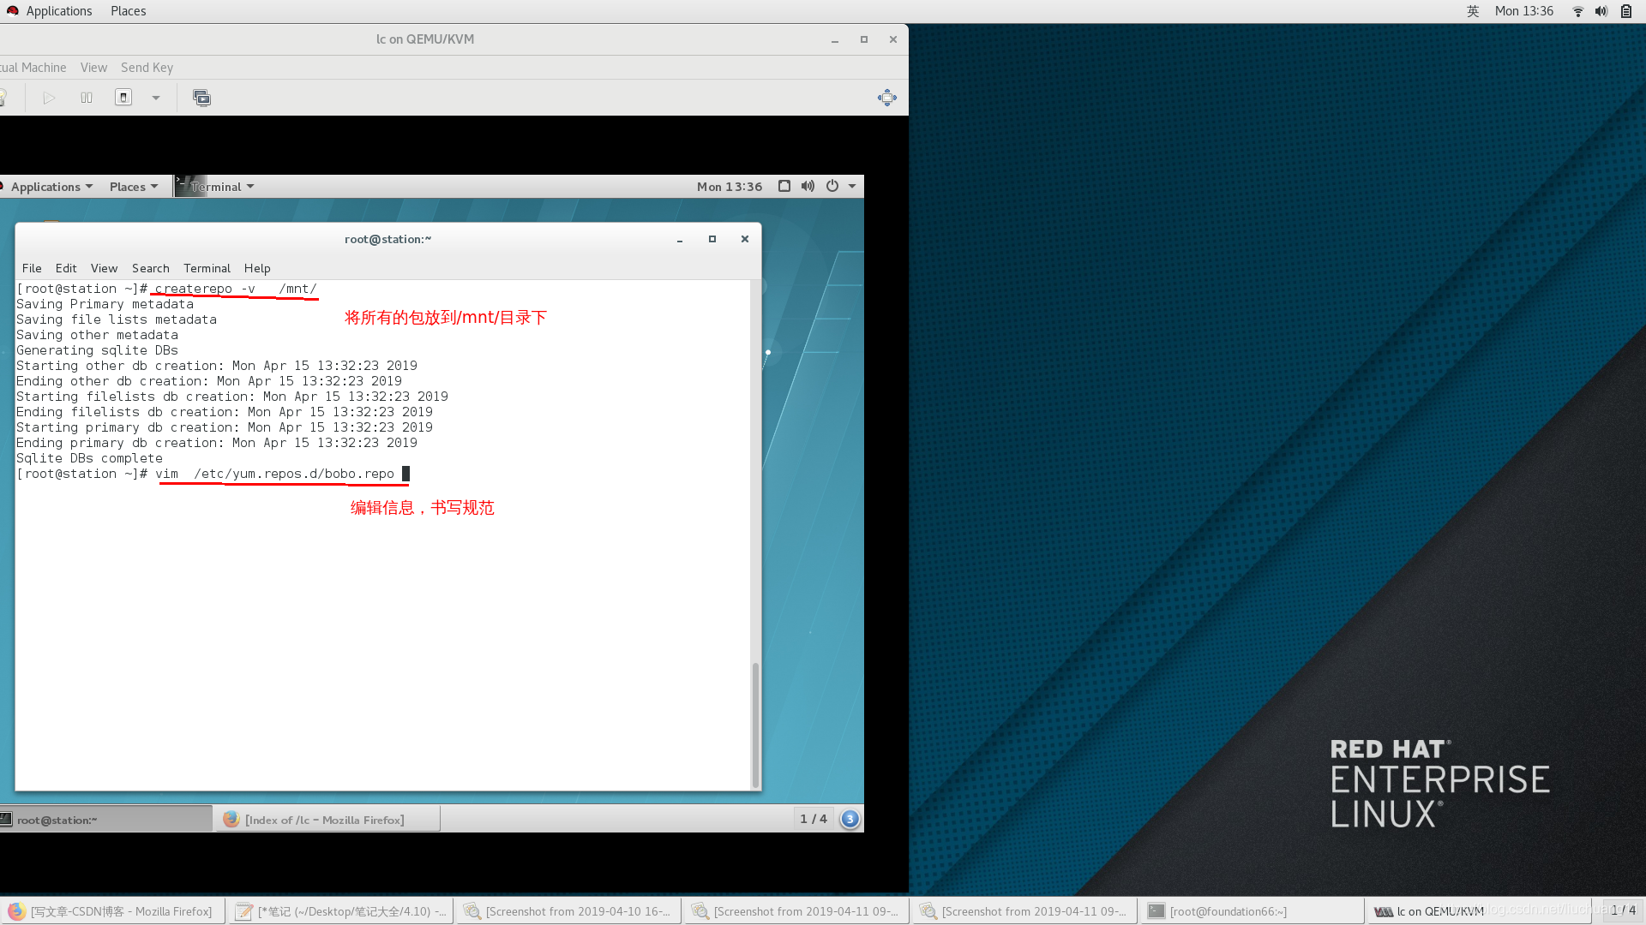Click the host volume speaker icon
The height and width of the screenshot is (925, 1646).
click(1601, 11)
